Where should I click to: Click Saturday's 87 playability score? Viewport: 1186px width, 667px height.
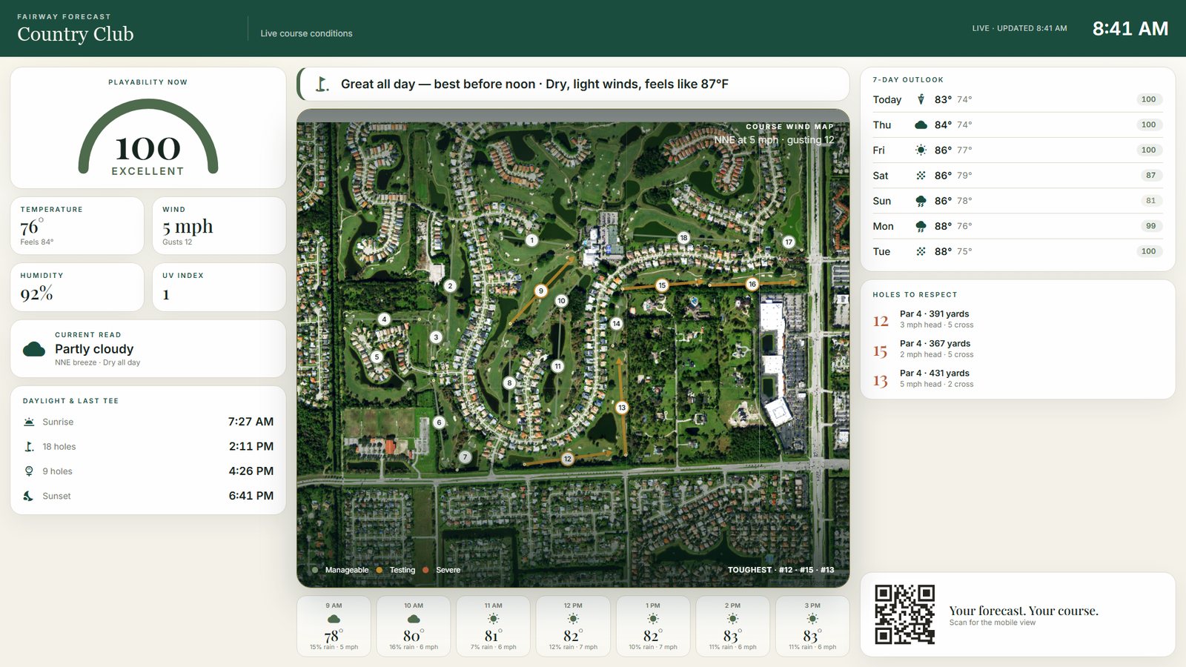[x=1150, y=176]
